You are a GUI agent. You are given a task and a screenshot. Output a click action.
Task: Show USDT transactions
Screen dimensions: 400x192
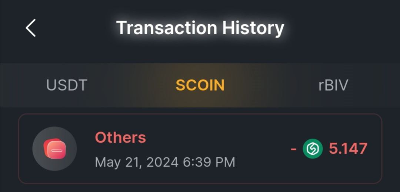coord(67,85)
